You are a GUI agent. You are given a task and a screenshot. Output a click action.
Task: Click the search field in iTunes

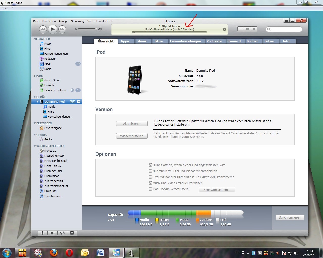[284, 29]
